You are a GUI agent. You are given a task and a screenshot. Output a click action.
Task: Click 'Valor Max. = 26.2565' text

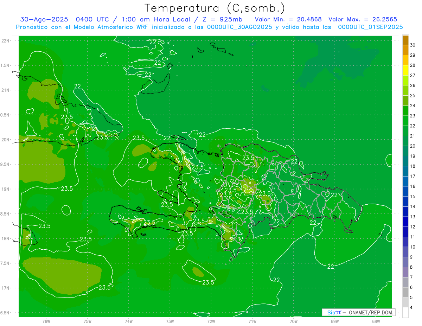pos(363,19)
